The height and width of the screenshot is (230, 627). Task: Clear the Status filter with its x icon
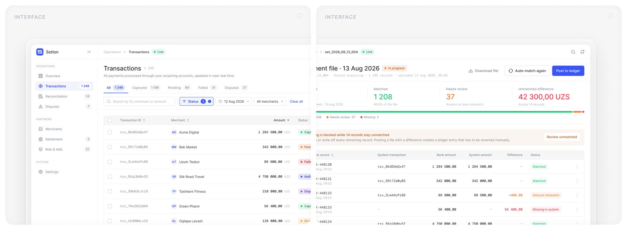pyautogui.click(x=210, y=101)
